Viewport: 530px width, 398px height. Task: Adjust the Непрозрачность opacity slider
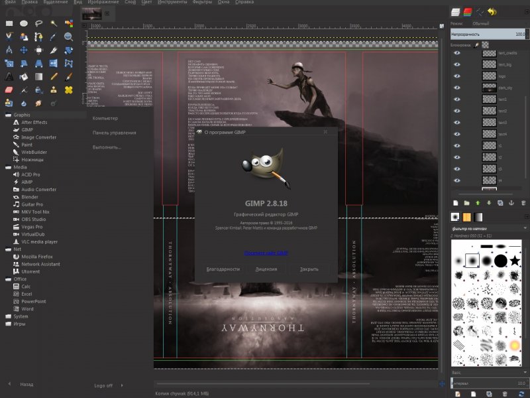[x=488, y=34]
